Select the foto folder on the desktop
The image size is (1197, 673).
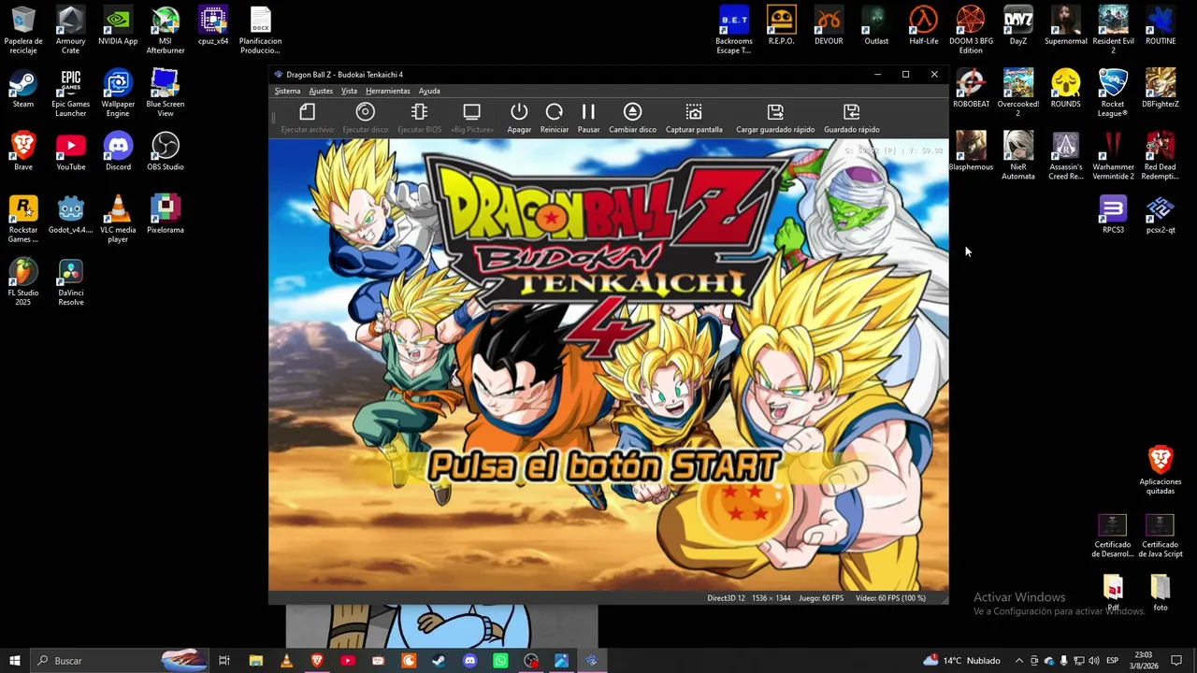(1161, 593)
